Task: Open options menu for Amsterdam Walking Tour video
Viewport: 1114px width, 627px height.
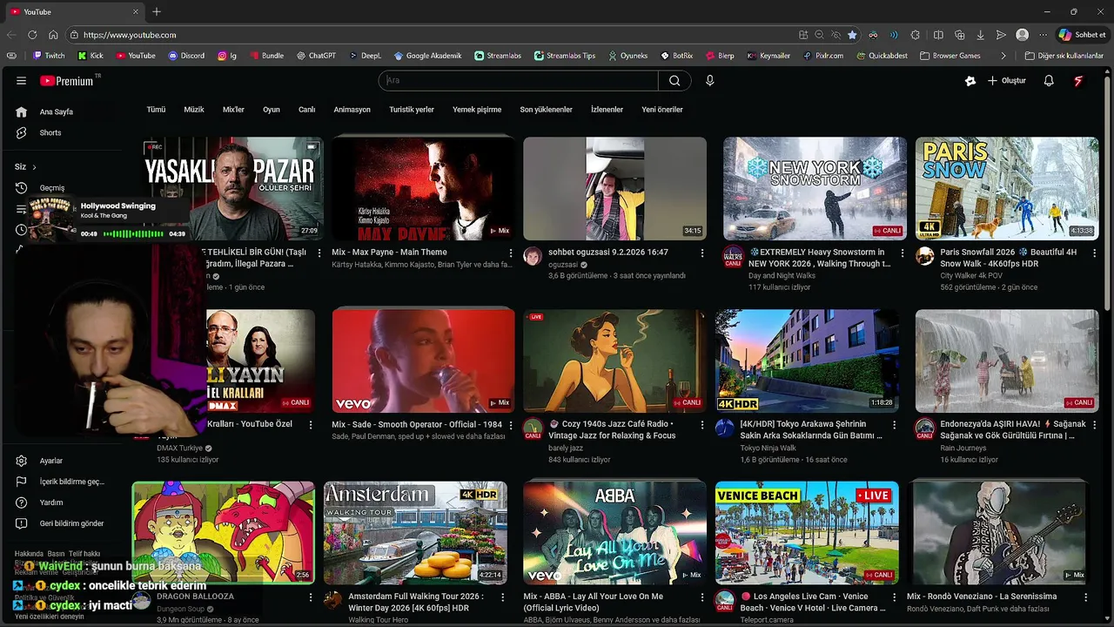Action: [502, 598]
